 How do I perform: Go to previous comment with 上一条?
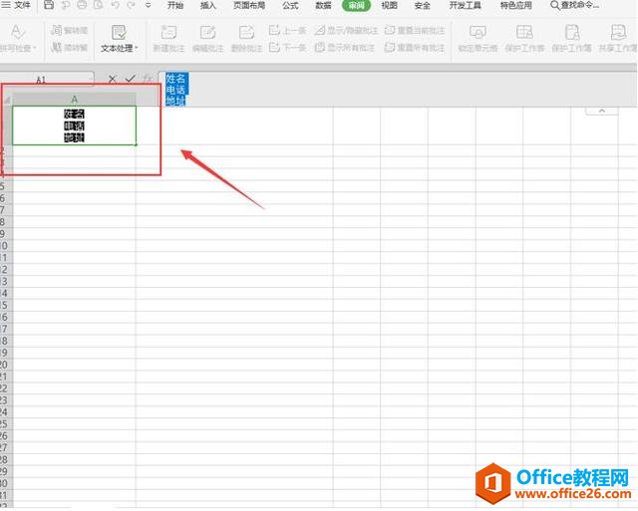[x=287, y=30]
